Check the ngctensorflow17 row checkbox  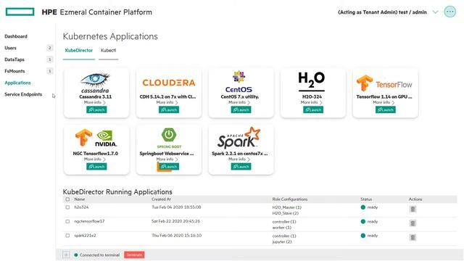67,221
